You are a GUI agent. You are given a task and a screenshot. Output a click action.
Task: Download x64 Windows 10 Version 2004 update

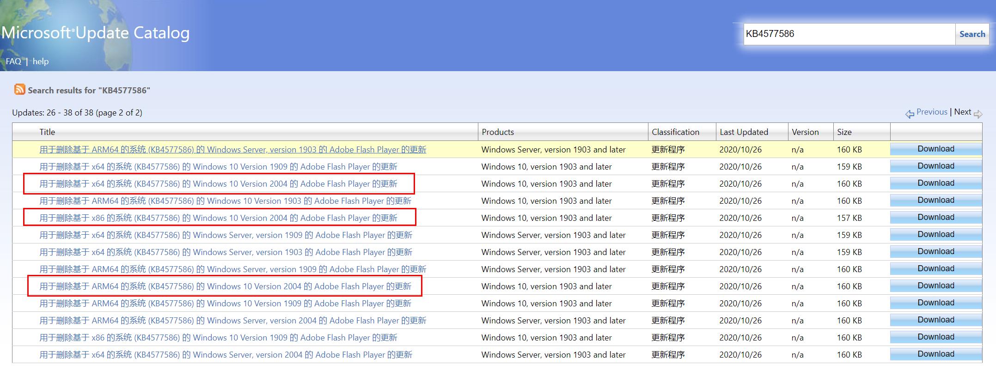(x=935, y=183)
